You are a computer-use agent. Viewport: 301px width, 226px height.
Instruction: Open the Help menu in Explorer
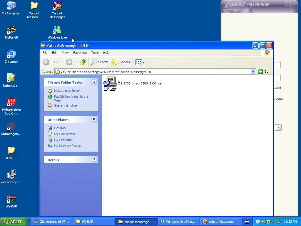(106, 53)
